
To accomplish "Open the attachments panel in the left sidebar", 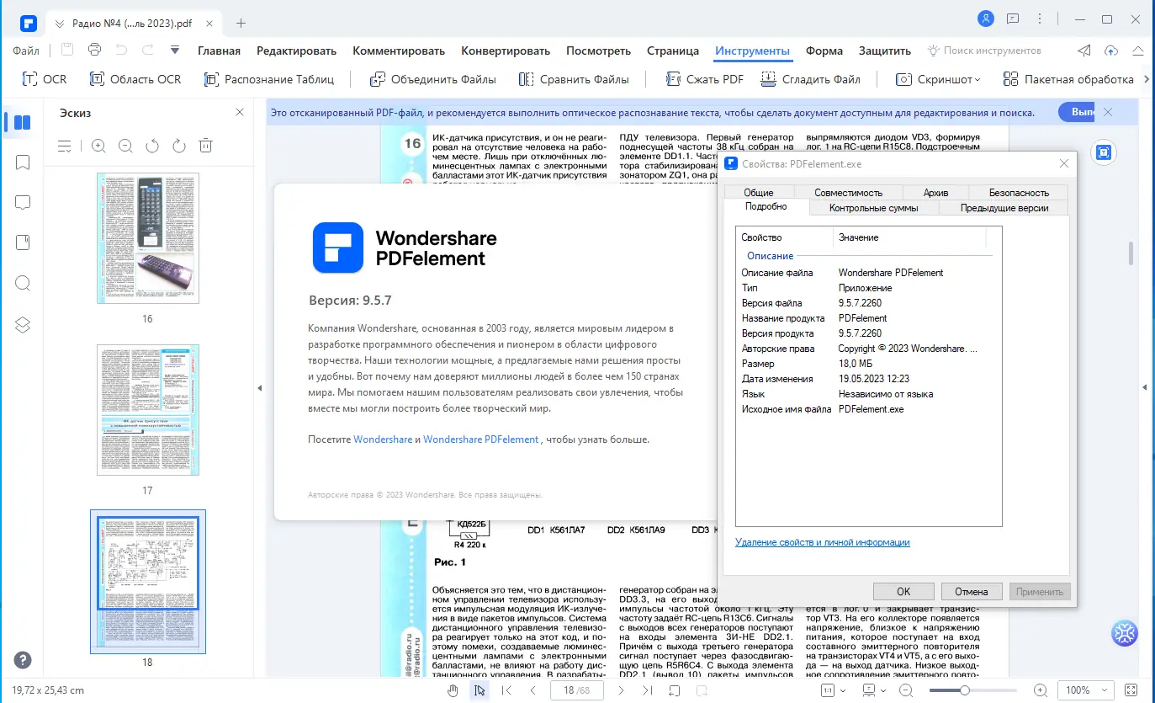I will tap(23, 242).
